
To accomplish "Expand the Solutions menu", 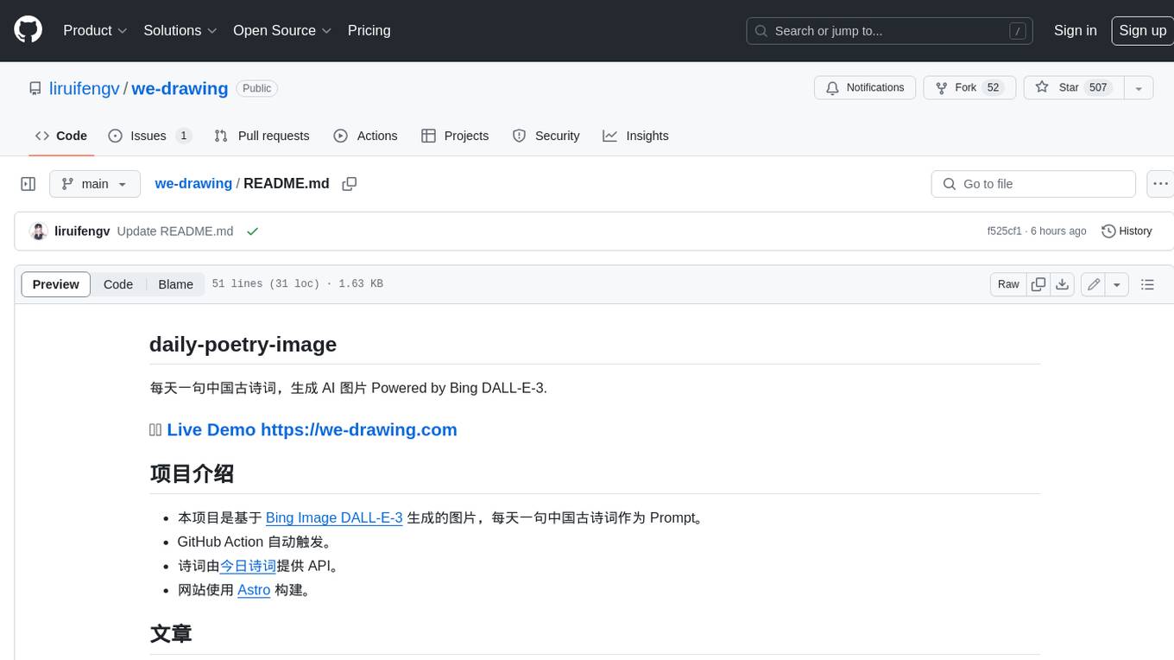I will (180, 30).
